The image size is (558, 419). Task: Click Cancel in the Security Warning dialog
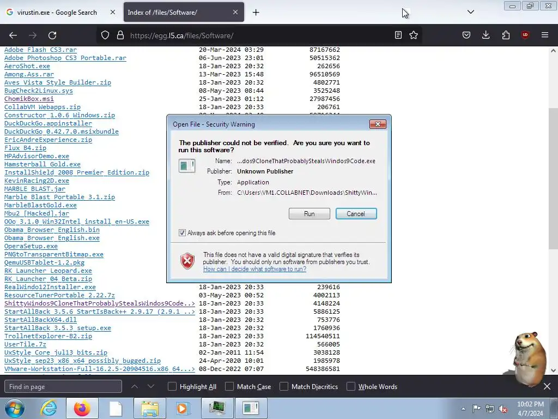pos(356,214)
